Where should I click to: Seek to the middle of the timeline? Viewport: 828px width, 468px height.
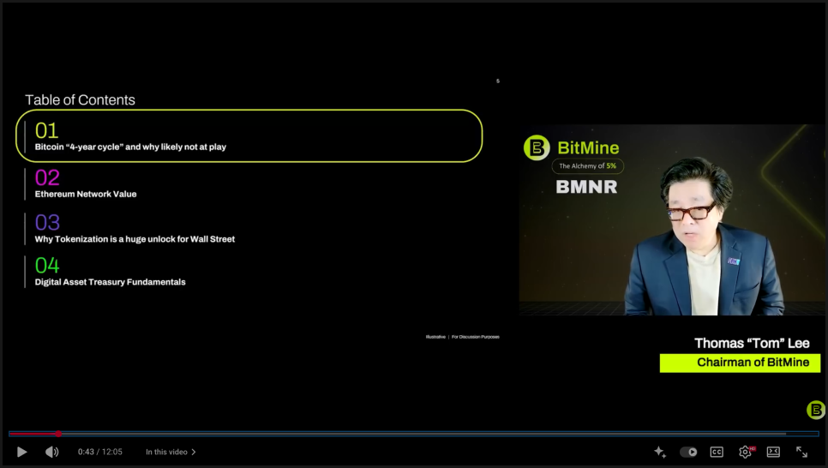[414, 434]
